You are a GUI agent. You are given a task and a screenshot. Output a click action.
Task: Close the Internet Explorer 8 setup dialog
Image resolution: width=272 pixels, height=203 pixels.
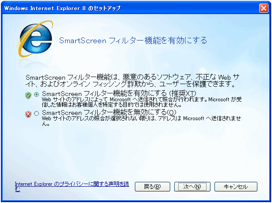click(x=264, y=8)
